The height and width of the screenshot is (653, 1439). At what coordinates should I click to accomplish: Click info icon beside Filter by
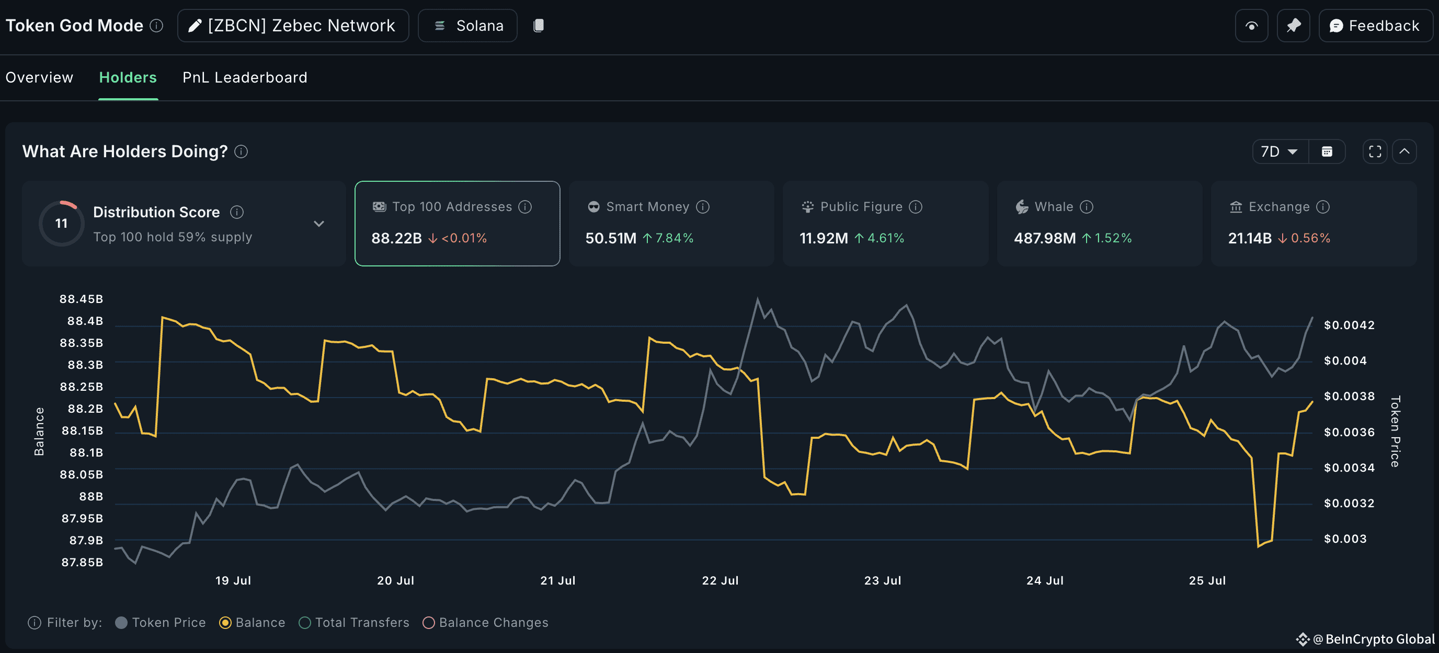click(35, 623)
